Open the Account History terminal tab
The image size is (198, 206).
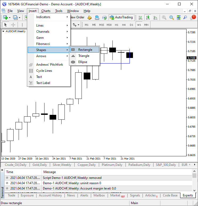(x=50, y=195)
